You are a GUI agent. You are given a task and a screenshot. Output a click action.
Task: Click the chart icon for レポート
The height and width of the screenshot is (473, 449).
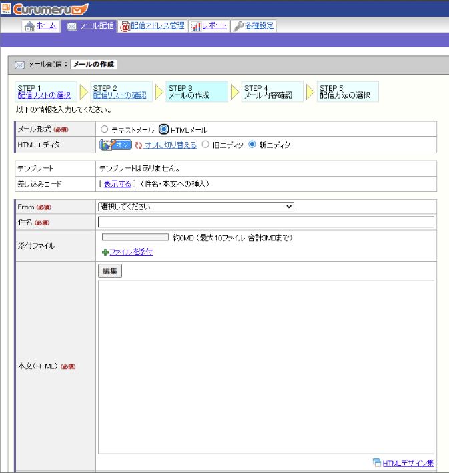pos(196,27)
